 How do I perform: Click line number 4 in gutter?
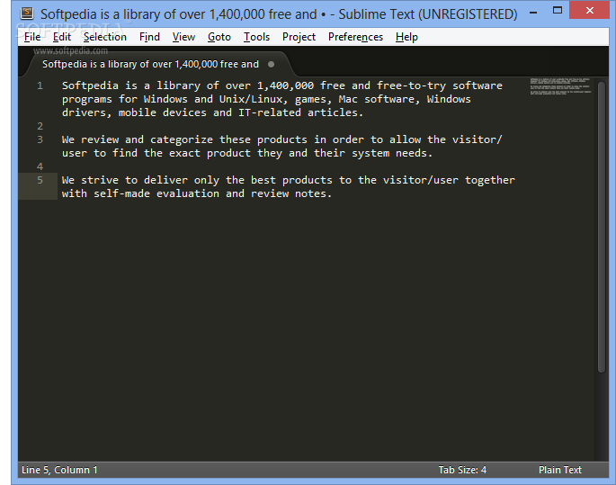click(x=40, y=166)
